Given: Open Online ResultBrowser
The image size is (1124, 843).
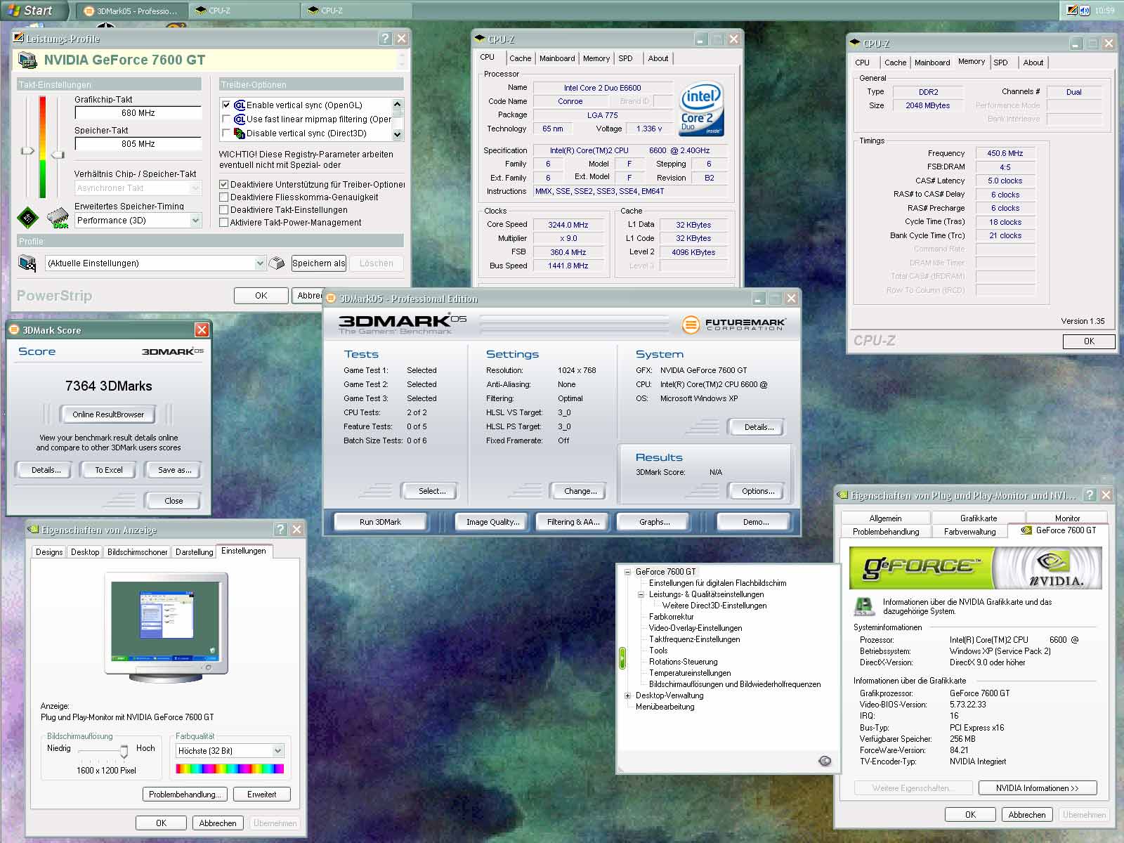Looking at the screenshot, I should click(108, 414).
